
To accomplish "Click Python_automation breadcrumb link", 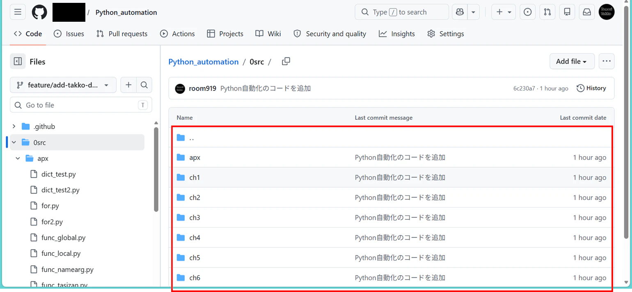I will (204, 62).
